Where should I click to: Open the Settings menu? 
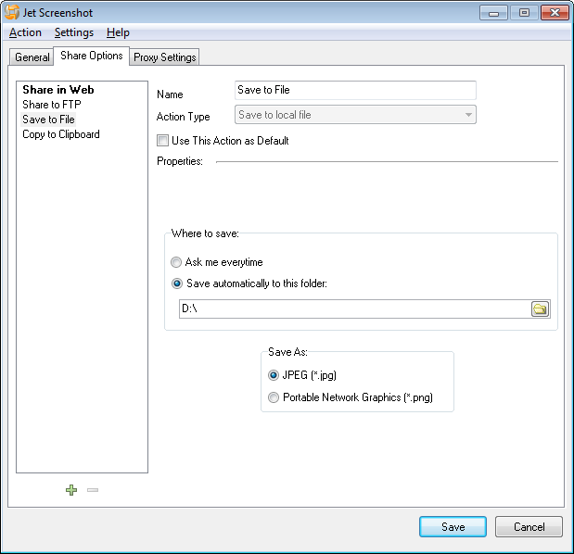[x=73, y=32]
